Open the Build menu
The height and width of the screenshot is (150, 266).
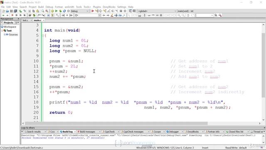[41, 7]
